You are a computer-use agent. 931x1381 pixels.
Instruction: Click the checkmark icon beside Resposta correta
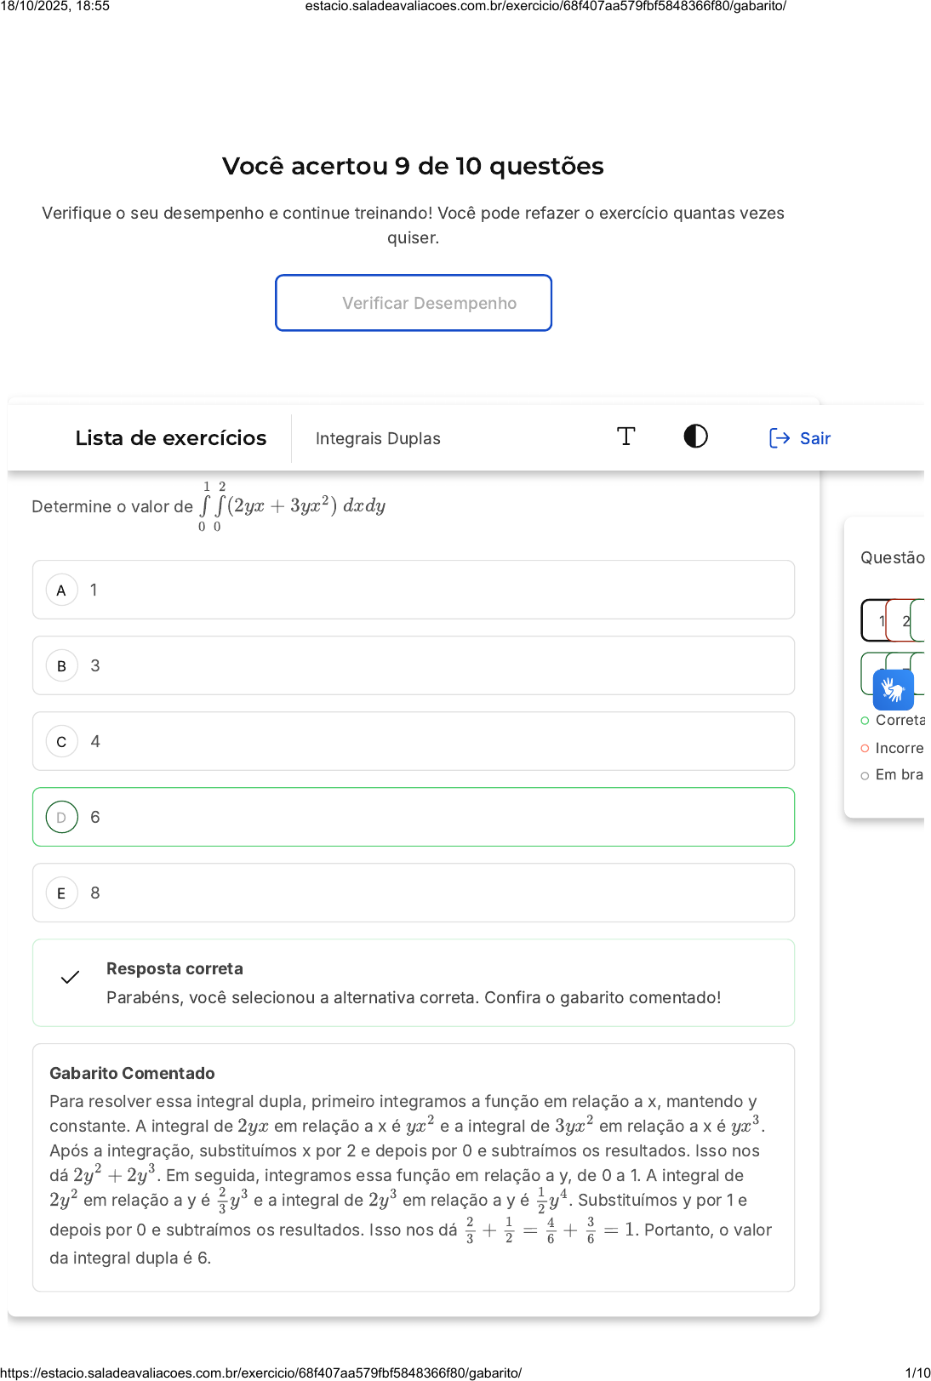click(x=71, y=977)
